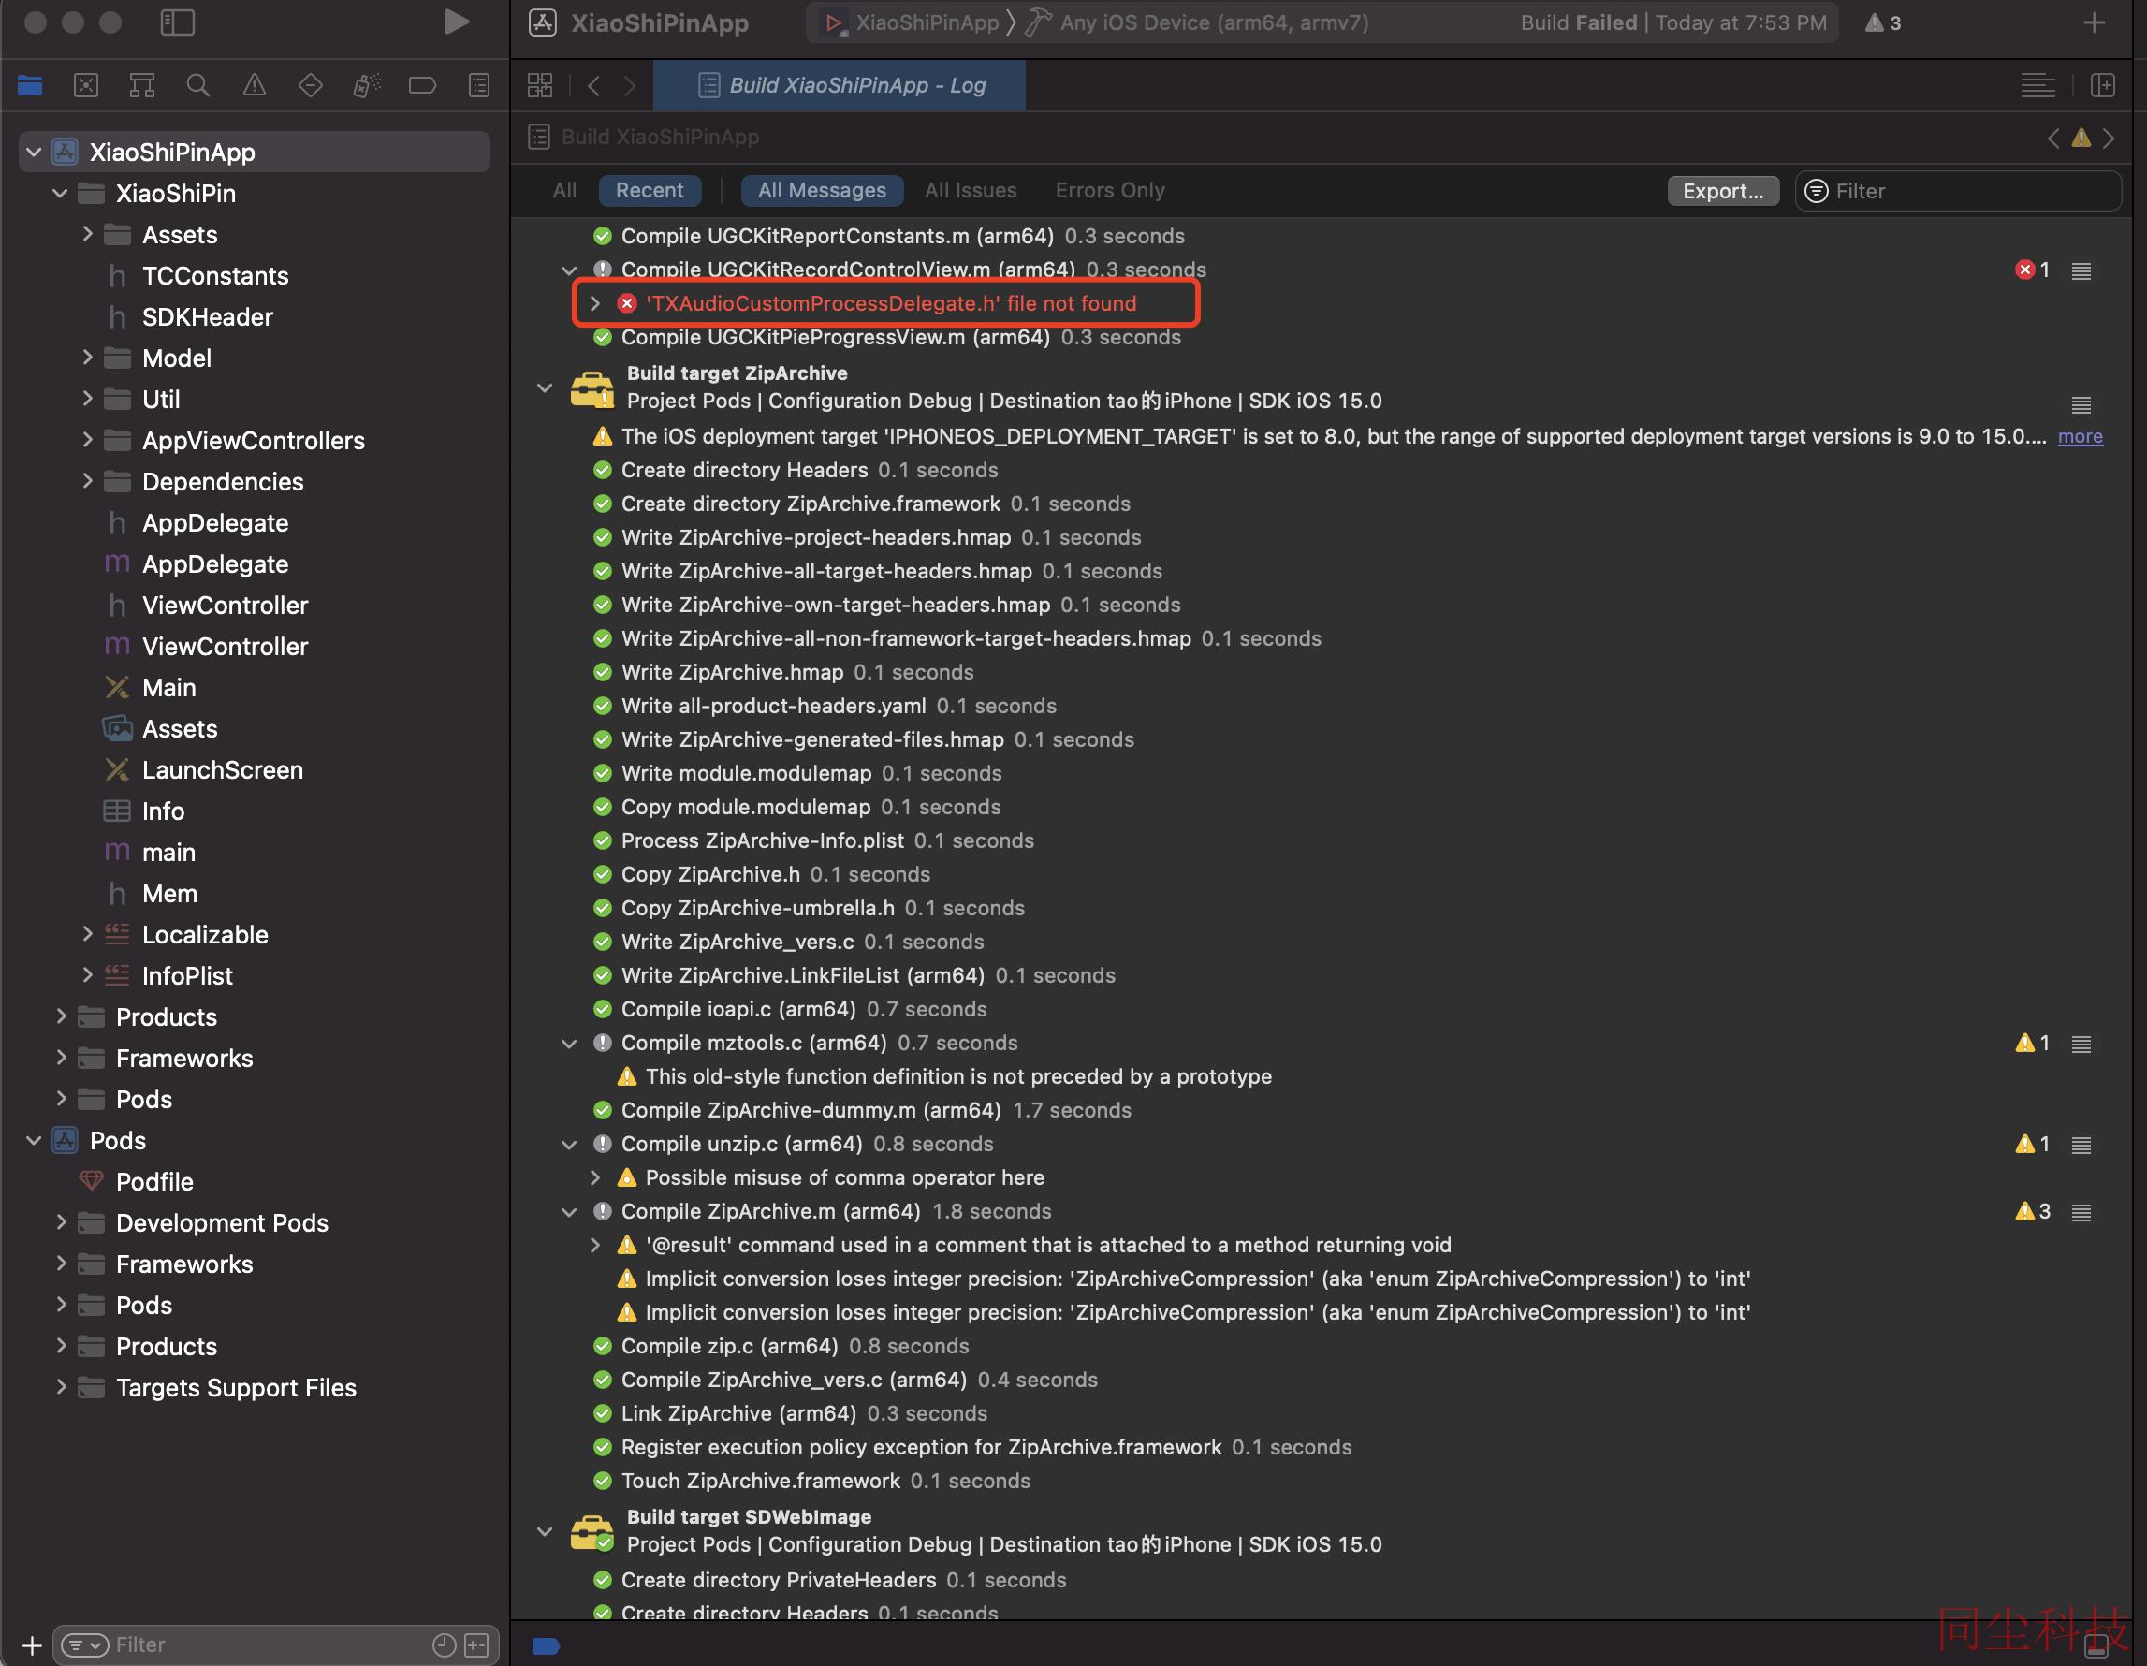
Task: Click the Export... button
Action: point(1722,191)
